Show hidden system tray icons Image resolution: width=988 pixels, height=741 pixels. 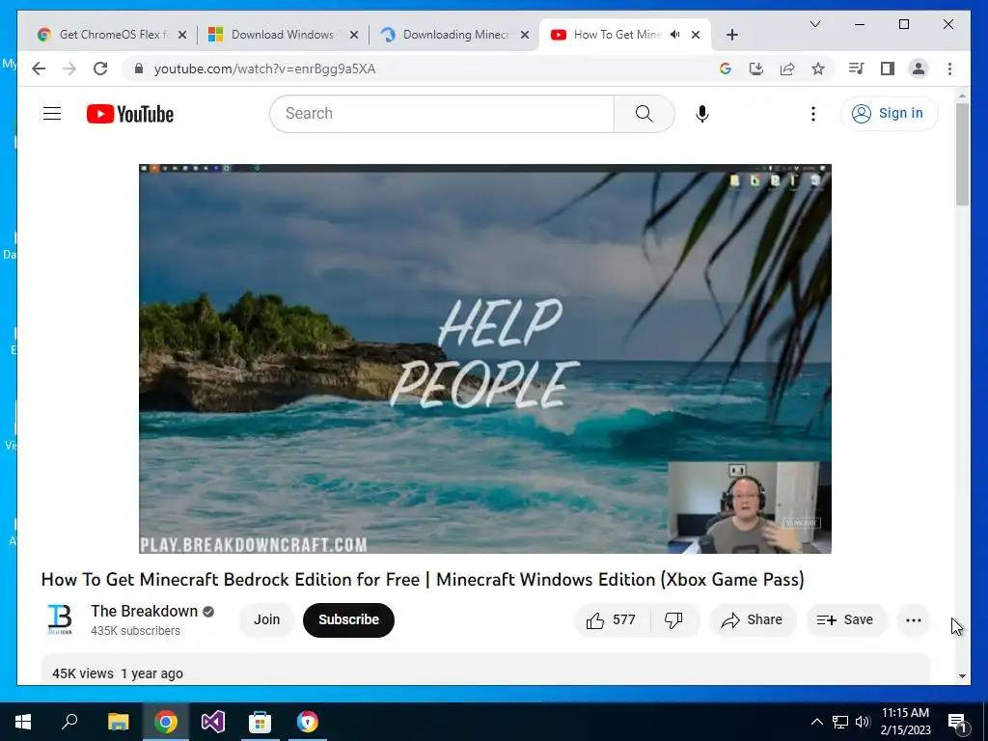(816, 722)
